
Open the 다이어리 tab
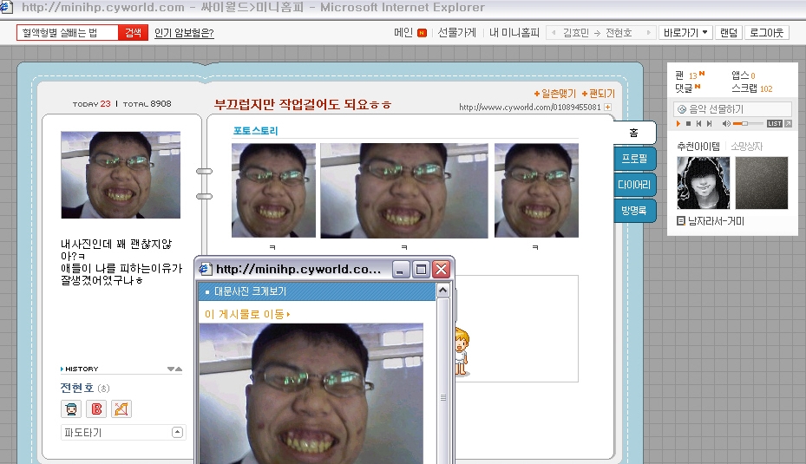point(634,185)
